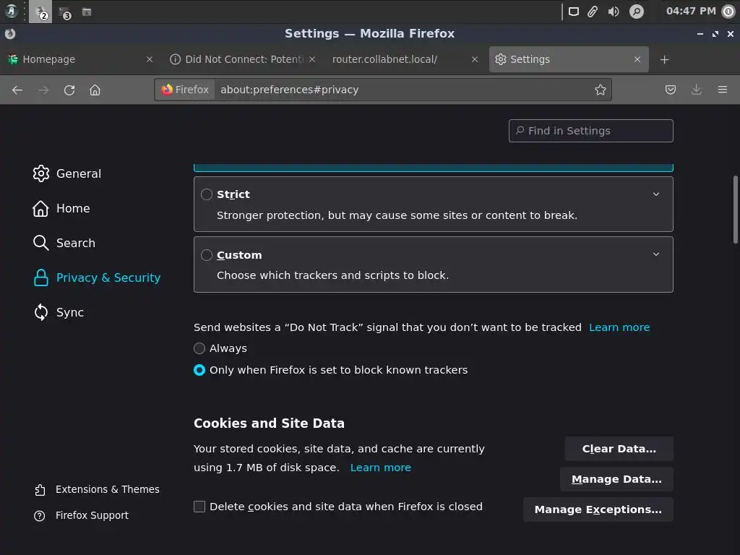Expand the Strict protection details chevron
Viewport: 740px width, 555px height.
point(656,194)
